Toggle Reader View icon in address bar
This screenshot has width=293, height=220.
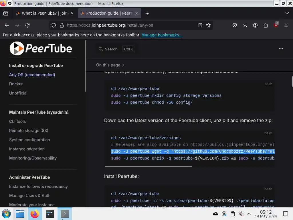click(x=200, y=25)
